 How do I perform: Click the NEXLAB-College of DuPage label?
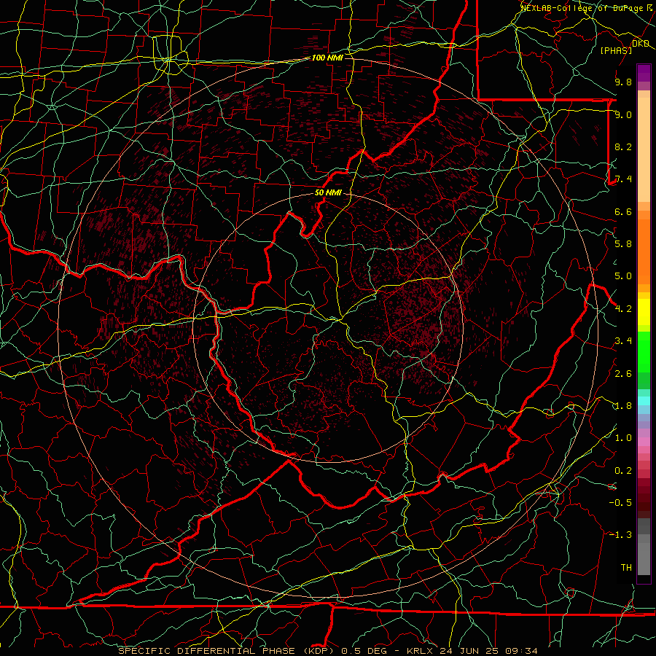(582, 8)
